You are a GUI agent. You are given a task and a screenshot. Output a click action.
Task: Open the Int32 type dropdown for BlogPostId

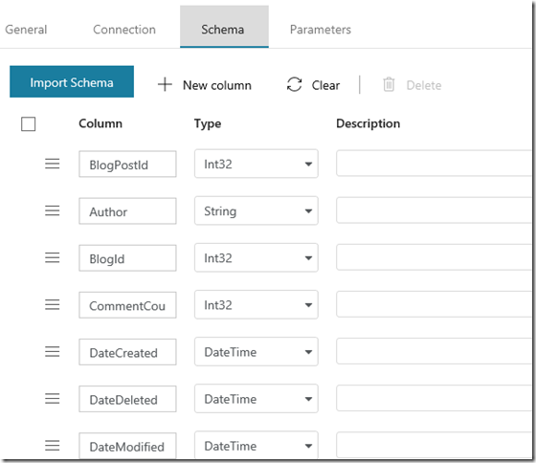pos(257,164)
